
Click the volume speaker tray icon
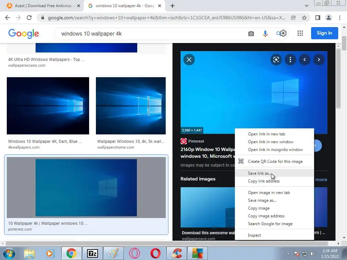[313, 254]
